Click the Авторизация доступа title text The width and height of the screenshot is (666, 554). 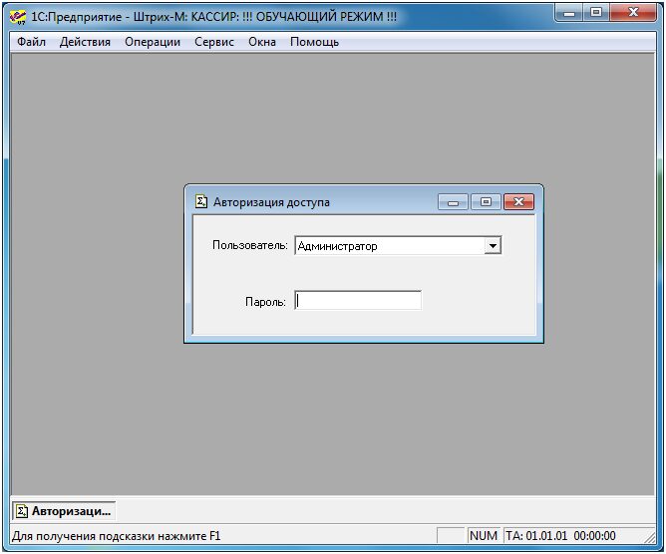(271, 202)
